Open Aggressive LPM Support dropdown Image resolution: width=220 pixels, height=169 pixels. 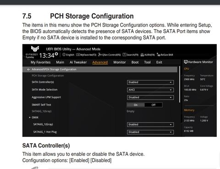(150, 98)
